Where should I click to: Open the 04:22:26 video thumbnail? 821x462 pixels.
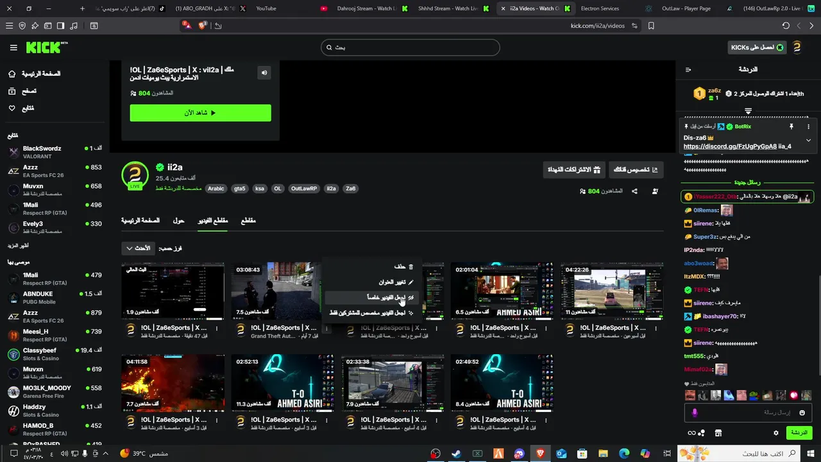(612, 291)
